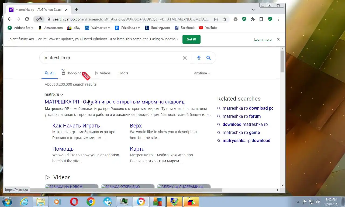Open the Карта sitelink
The height and width of the screenshot is (207, 345).
pyautogui.click(x=137, y=149)
